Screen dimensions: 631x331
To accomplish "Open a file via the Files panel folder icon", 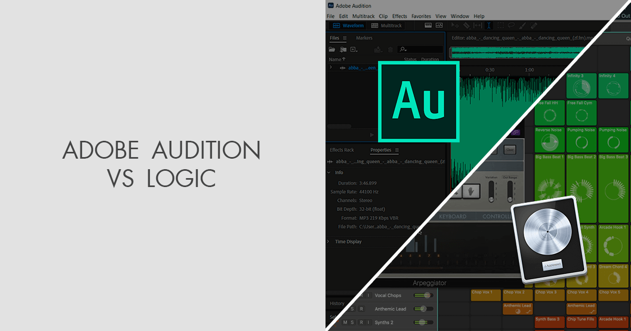I will 331,48.
